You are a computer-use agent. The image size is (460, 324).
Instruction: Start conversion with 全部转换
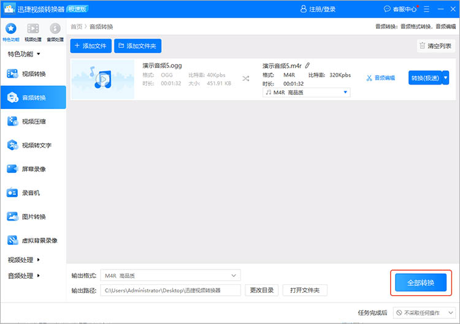pyautogui.click(x=421, y=283)
